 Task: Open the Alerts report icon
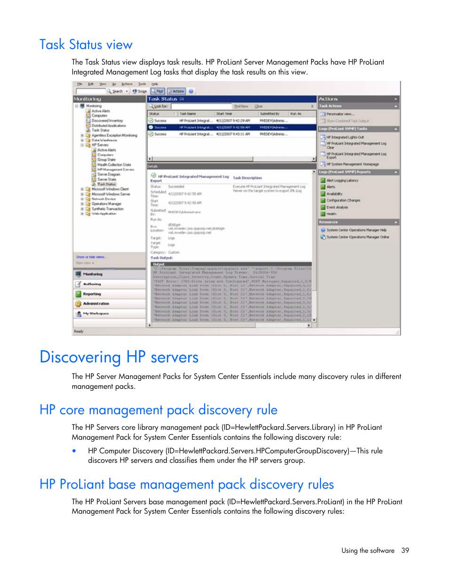coord(323,187)
